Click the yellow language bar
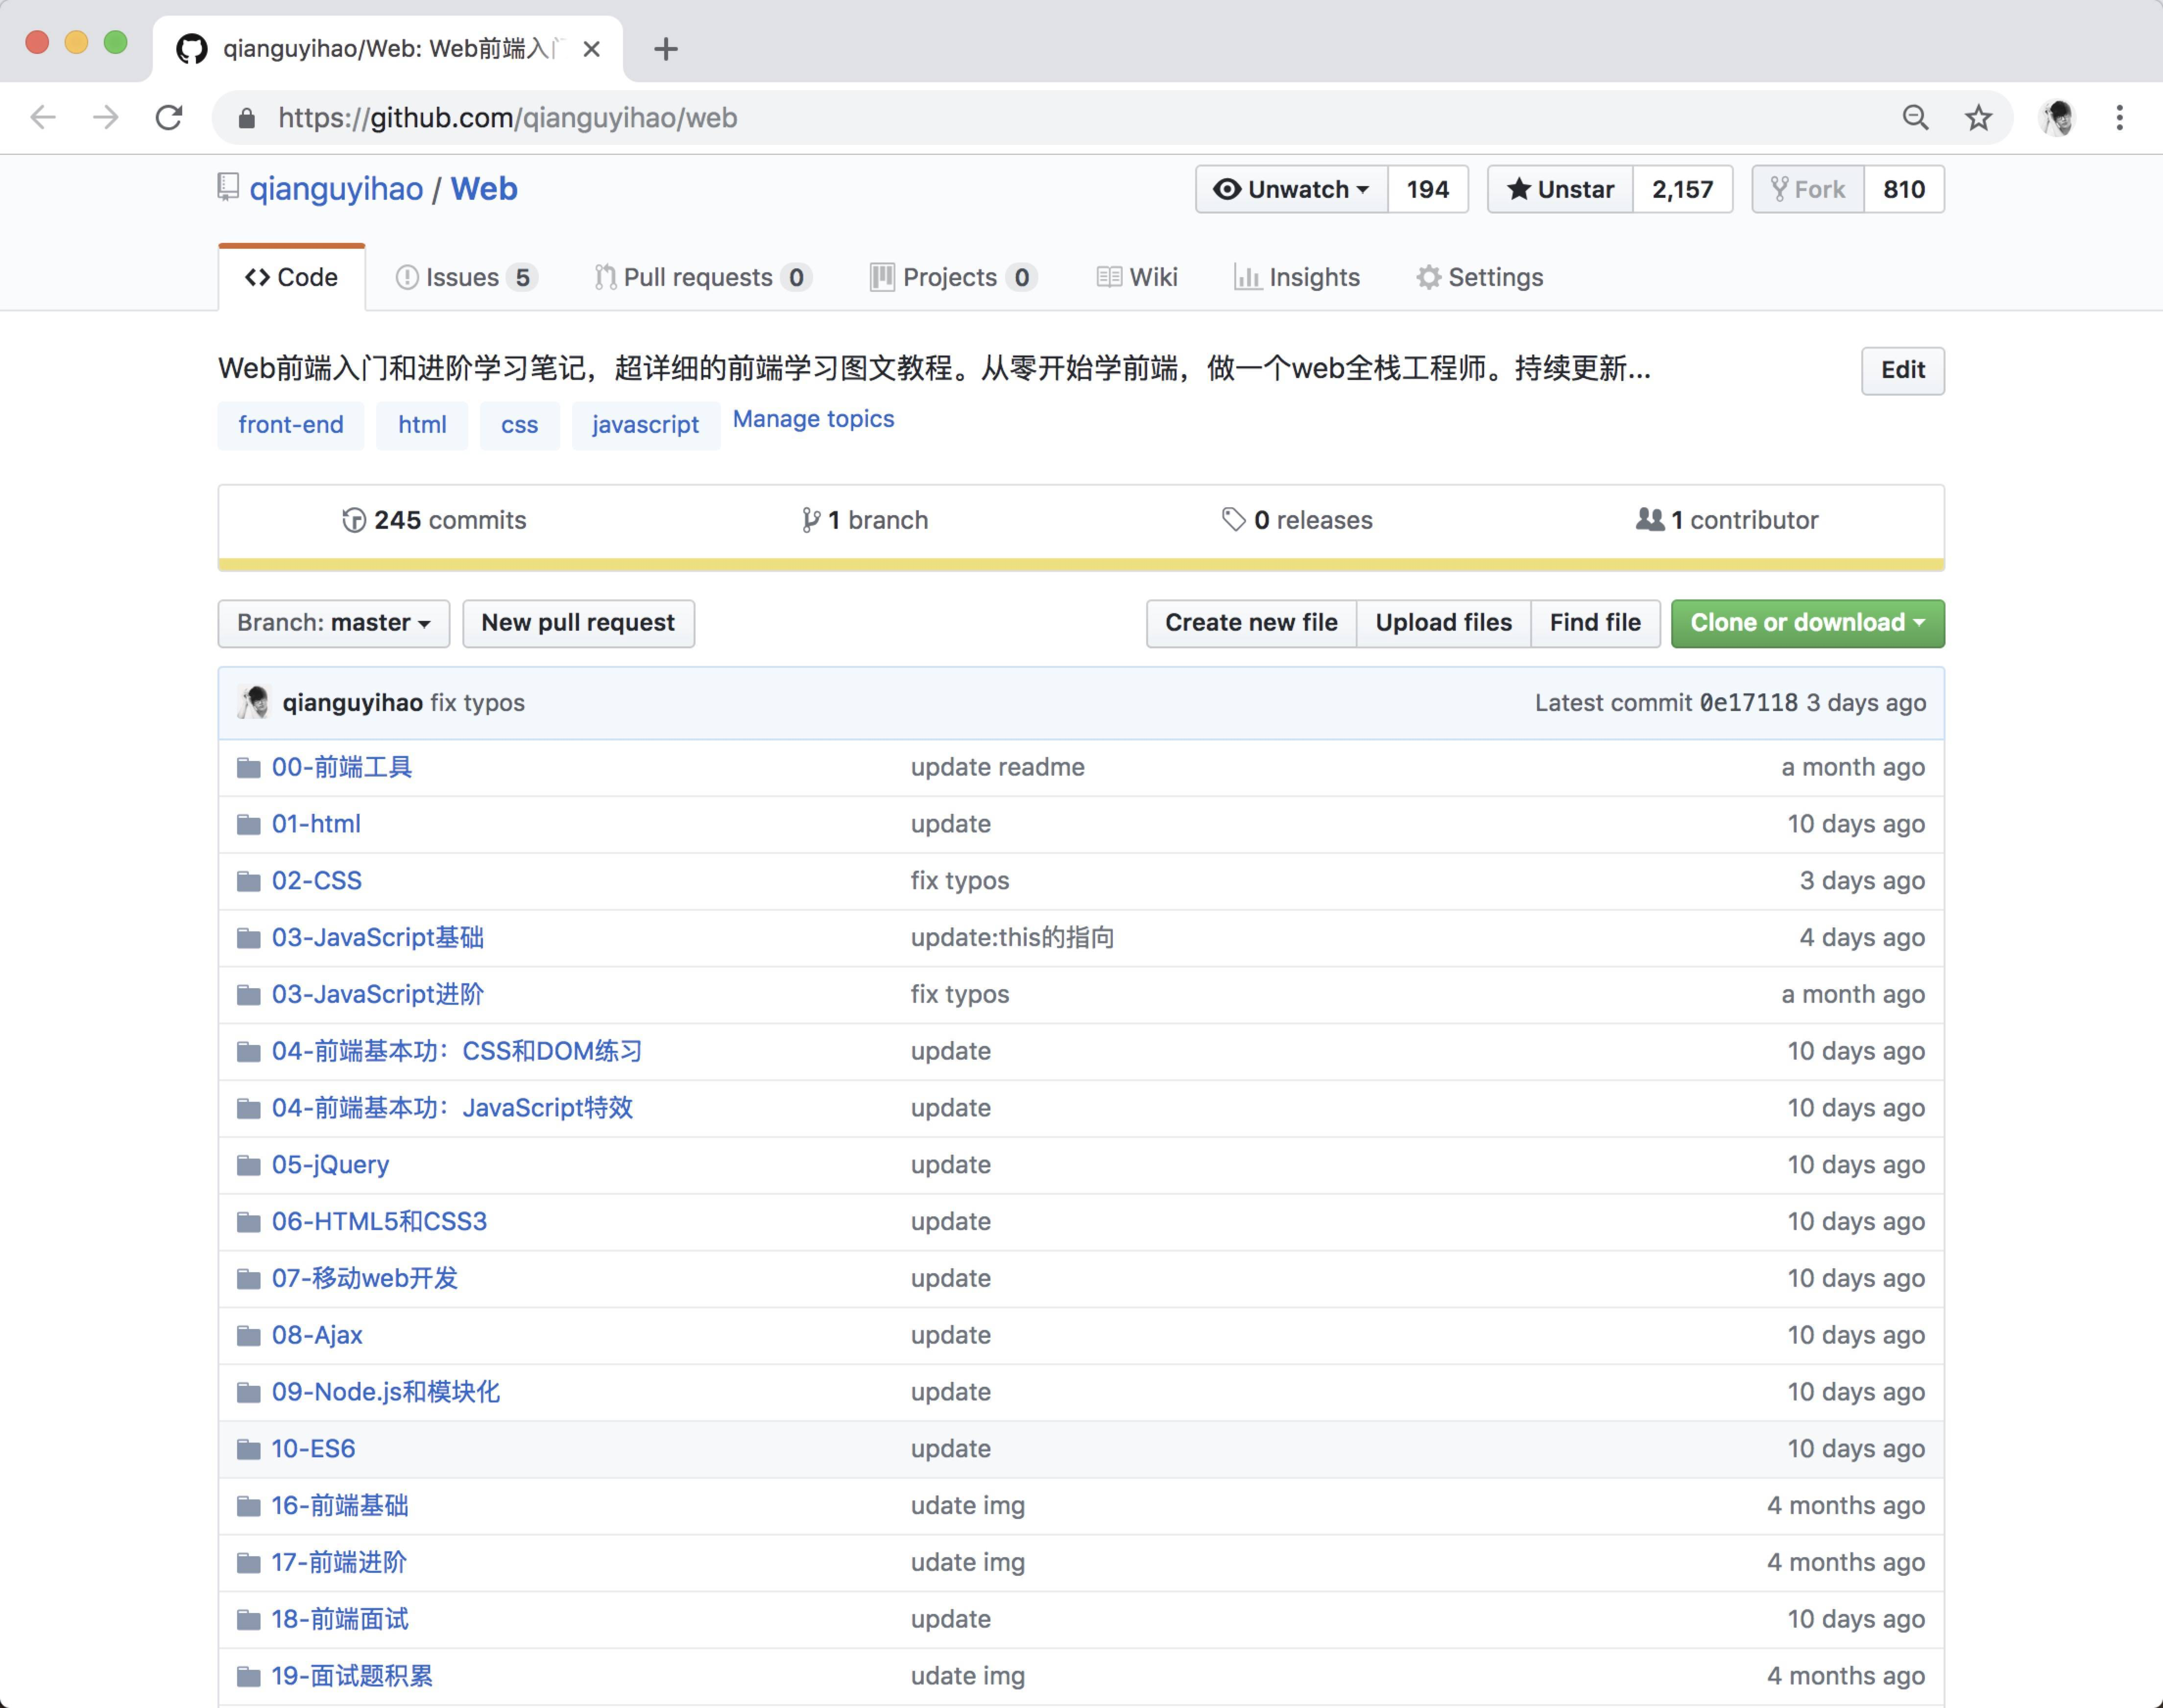This screenshot has width=2163, height=1708. pos(1081,565)
